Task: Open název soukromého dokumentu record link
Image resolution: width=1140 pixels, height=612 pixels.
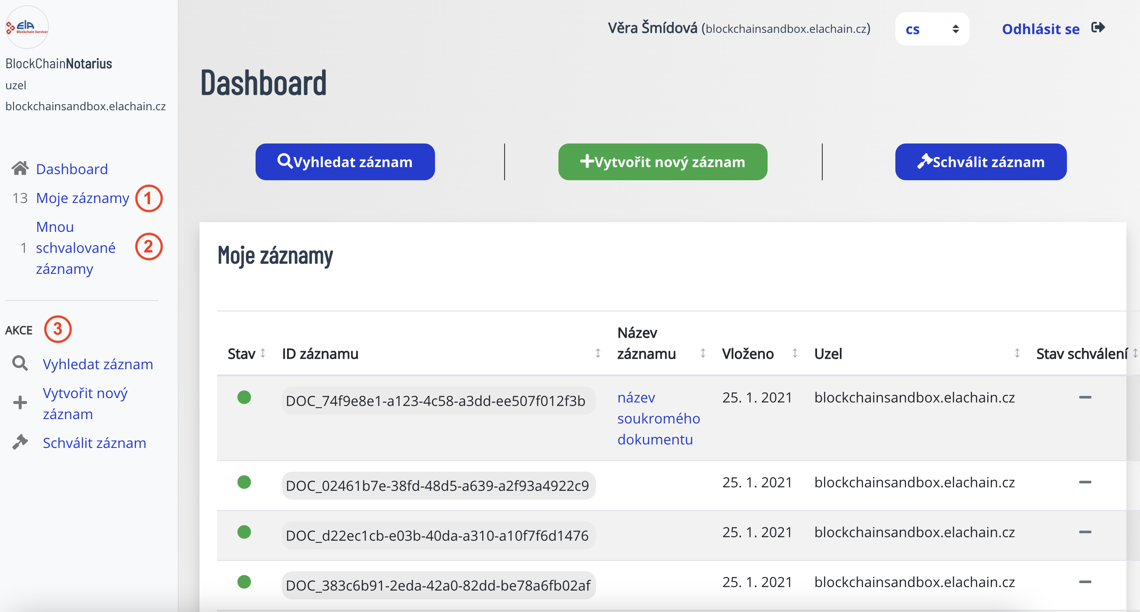Action: tap(658, 418)
